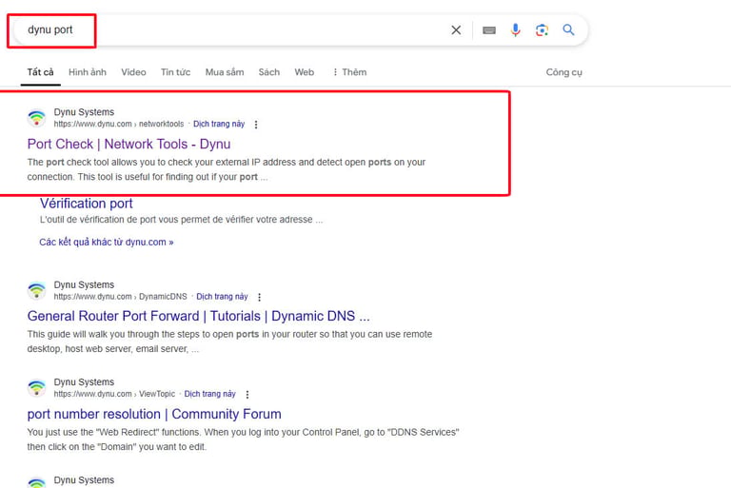Open the 'Vérification port' sub-result link
Image resolution: width=731 pixels, height=488 pixels.
(87, 204)
